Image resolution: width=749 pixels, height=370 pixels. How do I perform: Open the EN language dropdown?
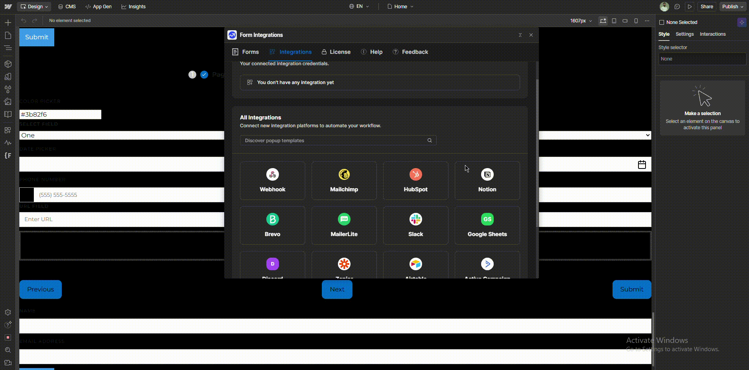click(359, 7)
